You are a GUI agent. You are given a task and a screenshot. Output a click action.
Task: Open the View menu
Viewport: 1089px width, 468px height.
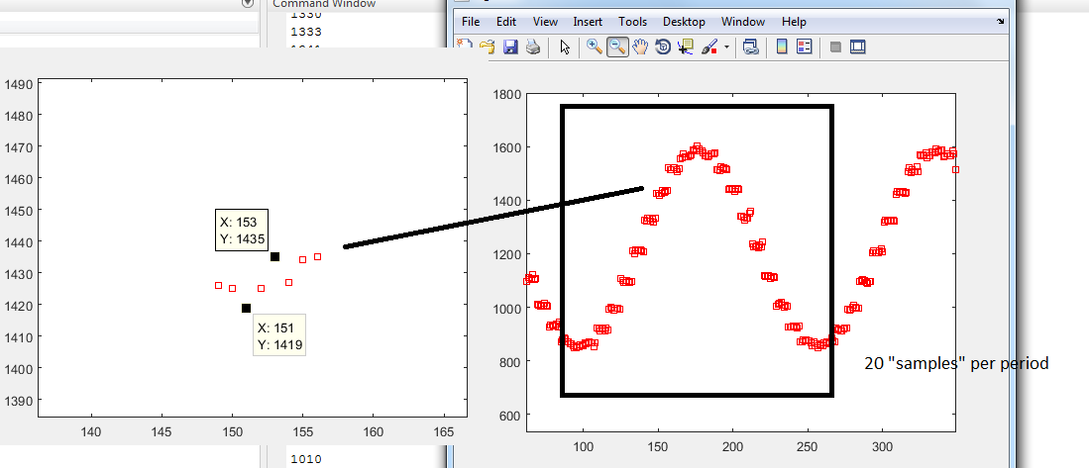545,22
